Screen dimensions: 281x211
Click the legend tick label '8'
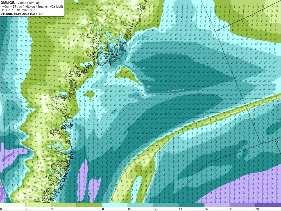click(103, 209)
